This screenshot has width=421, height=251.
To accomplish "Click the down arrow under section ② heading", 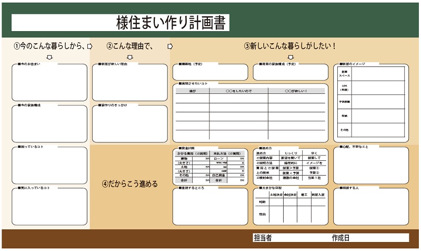I will [x=130, y=57].
